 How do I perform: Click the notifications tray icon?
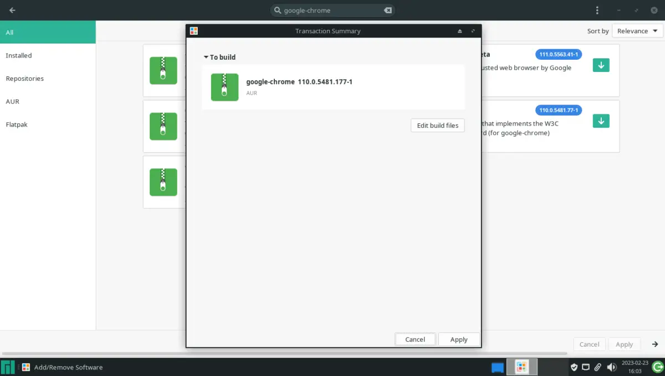point(586,367)
